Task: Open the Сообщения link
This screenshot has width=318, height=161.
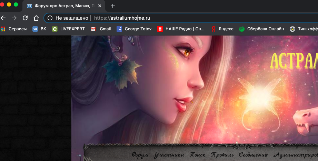Action: (253, 155)
